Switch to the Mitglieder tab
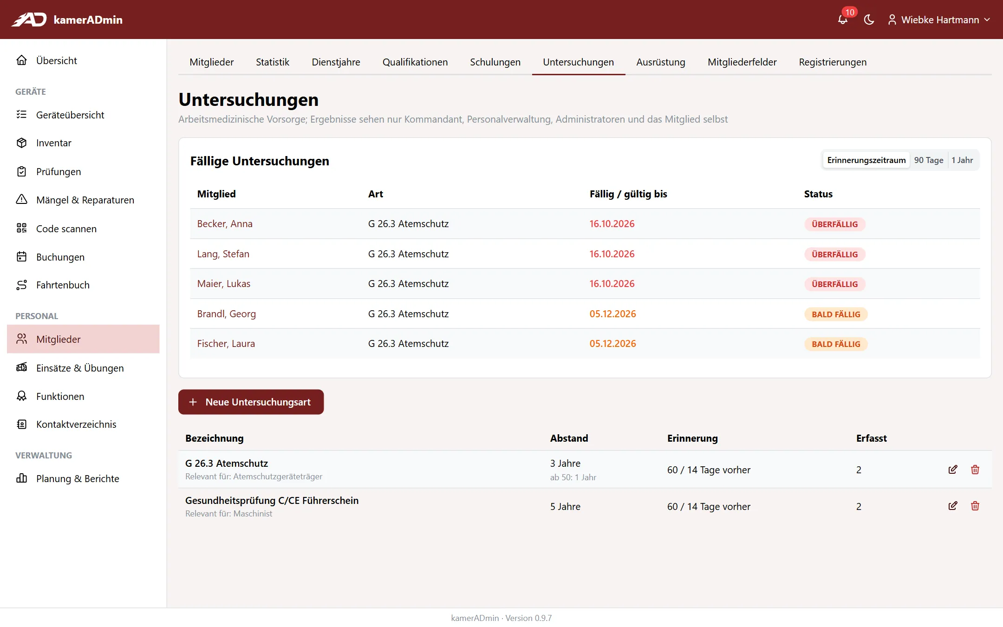Image resolution: width=1003 pixels, height=627 pixels. (x=212, y=62)
